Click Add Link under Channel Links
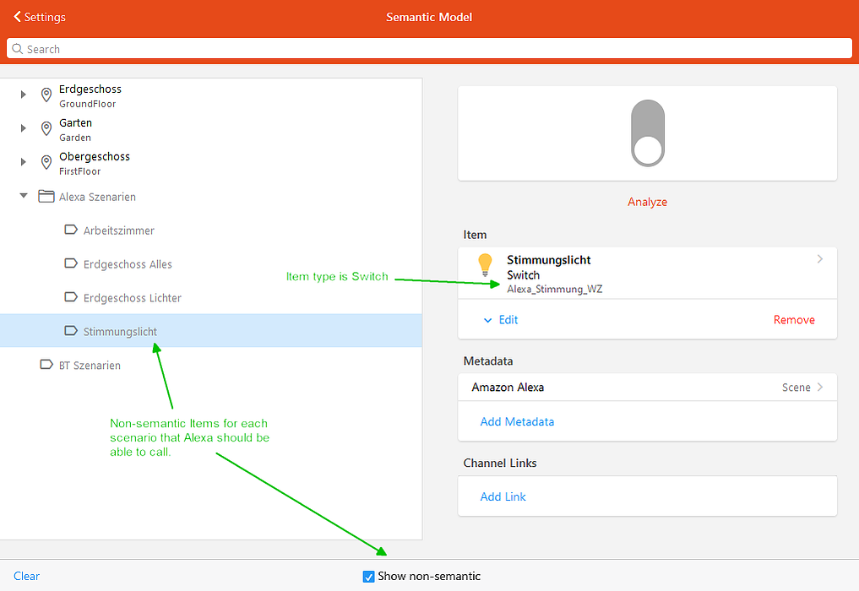The image size is (859, 591). (x=503, y=496)
